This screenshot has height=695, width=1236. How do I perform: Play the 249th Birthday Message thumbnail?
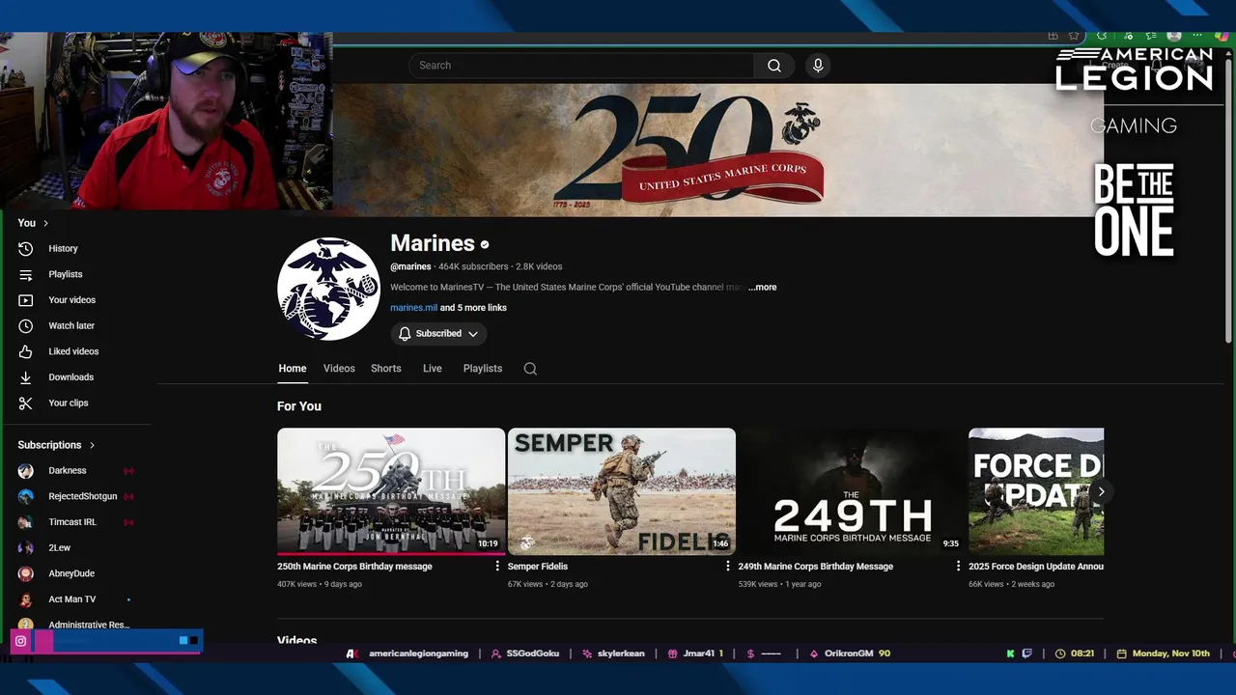852,492
